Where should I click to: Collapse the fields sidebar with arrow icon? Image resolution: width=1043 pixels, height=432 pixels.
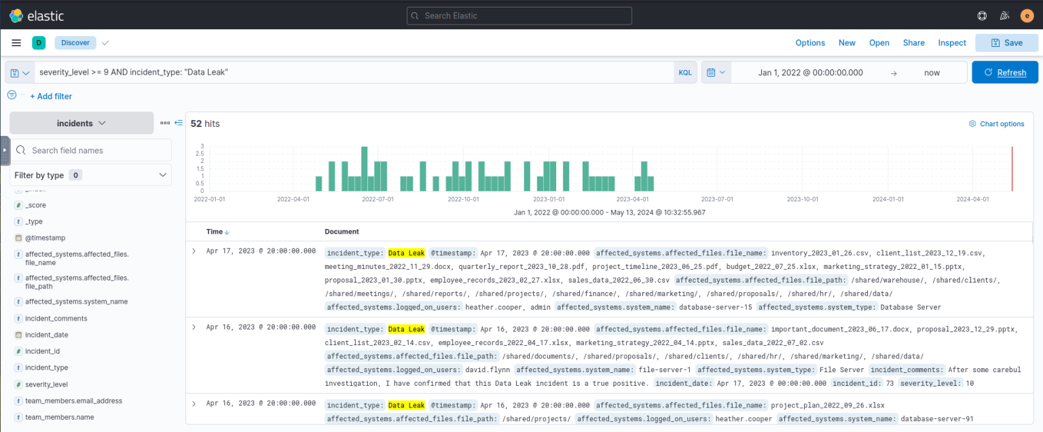pos(178,123)
